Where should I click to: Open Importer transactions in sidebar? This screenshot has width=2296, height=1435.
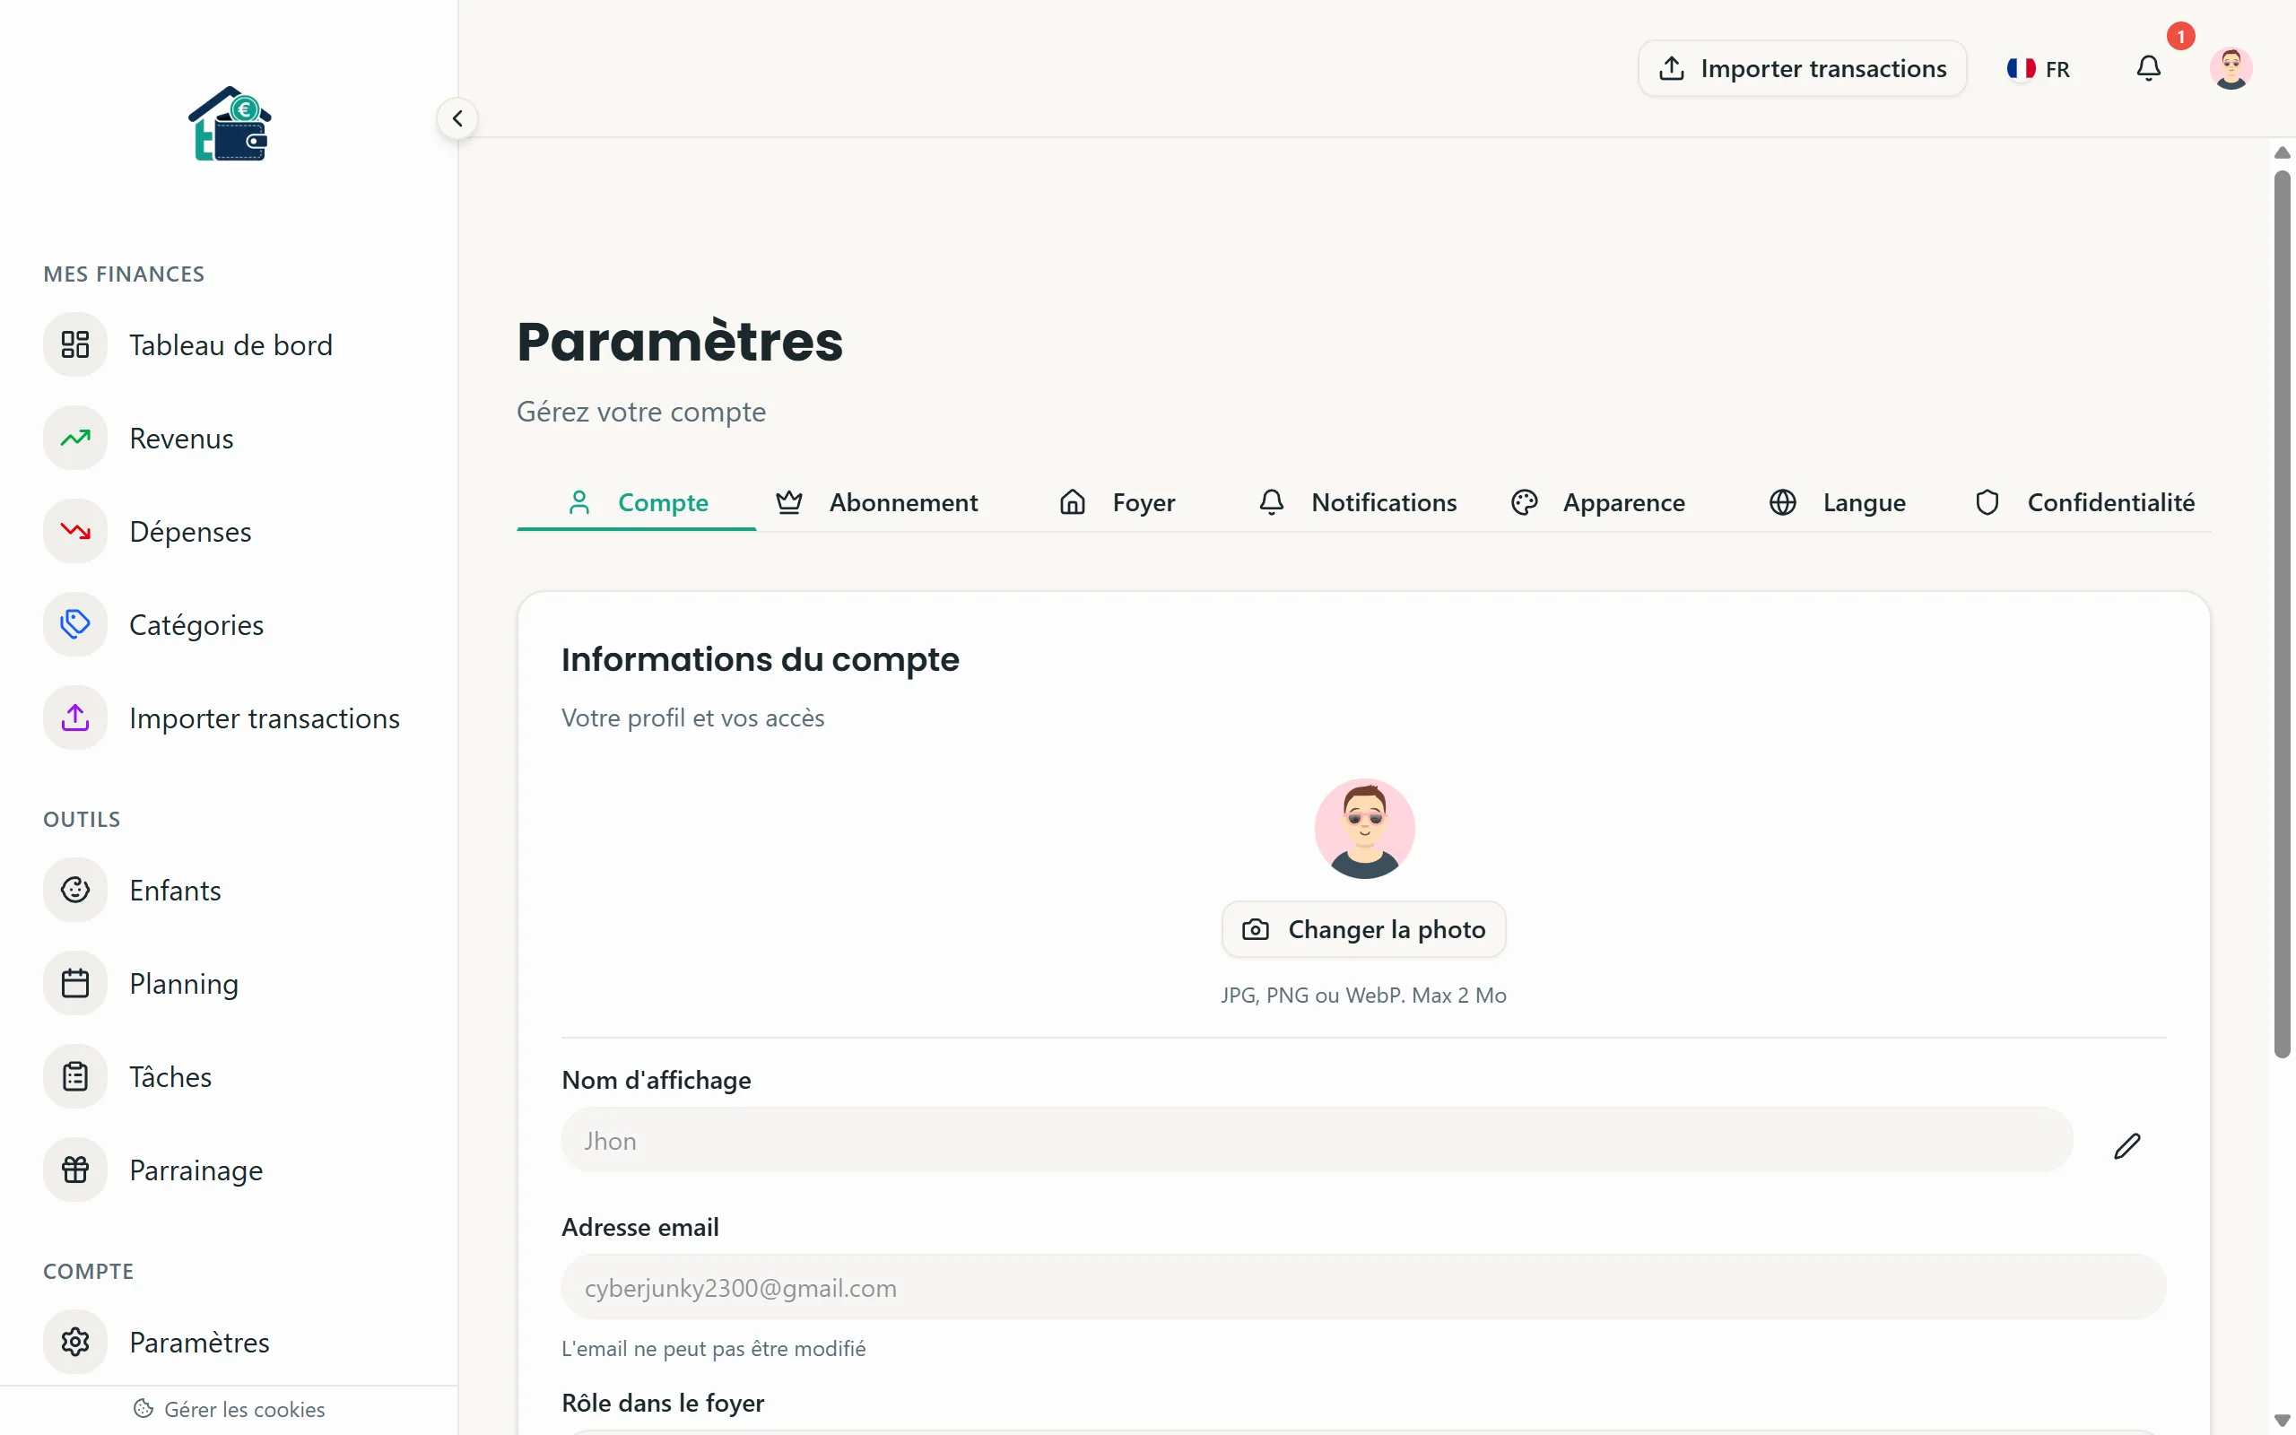229,717
